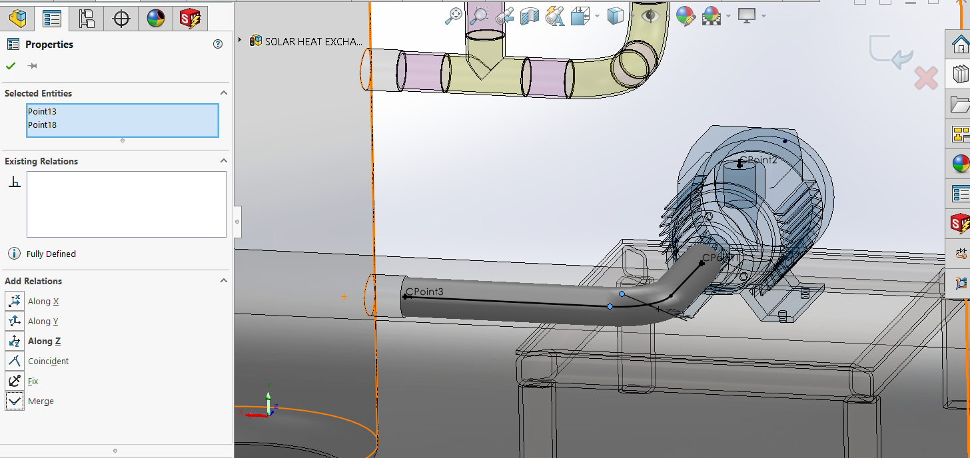This screenshot has height=458, width=970.
Task: Click the Properties help icon
Action: pyautogui.click(x=217, y=45)
